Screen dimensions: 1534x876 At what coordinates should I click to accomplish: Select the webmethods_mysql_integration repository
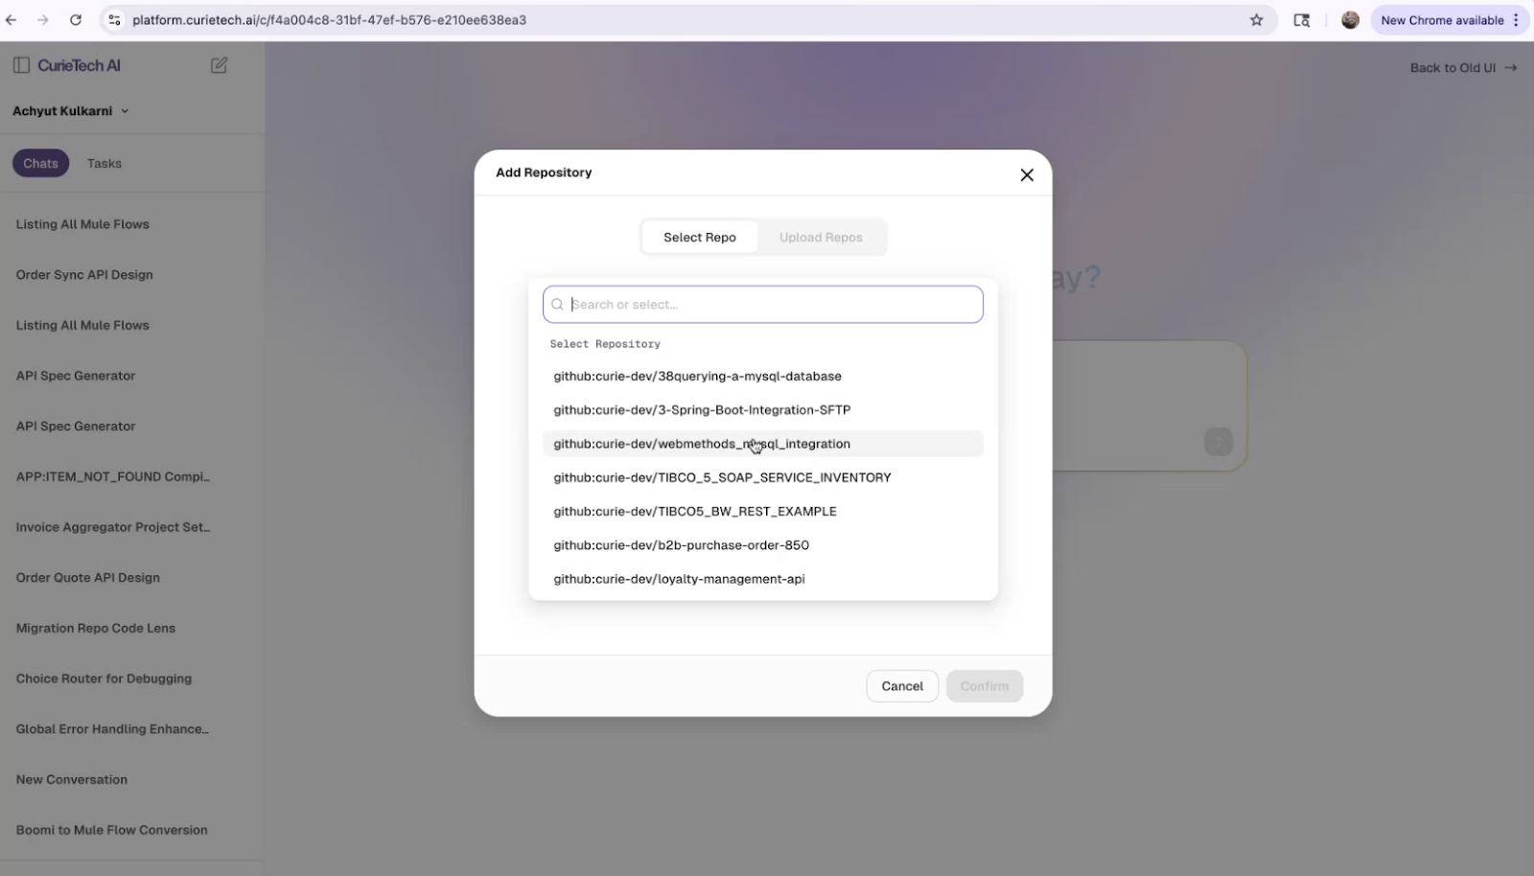tap(701, 443)
